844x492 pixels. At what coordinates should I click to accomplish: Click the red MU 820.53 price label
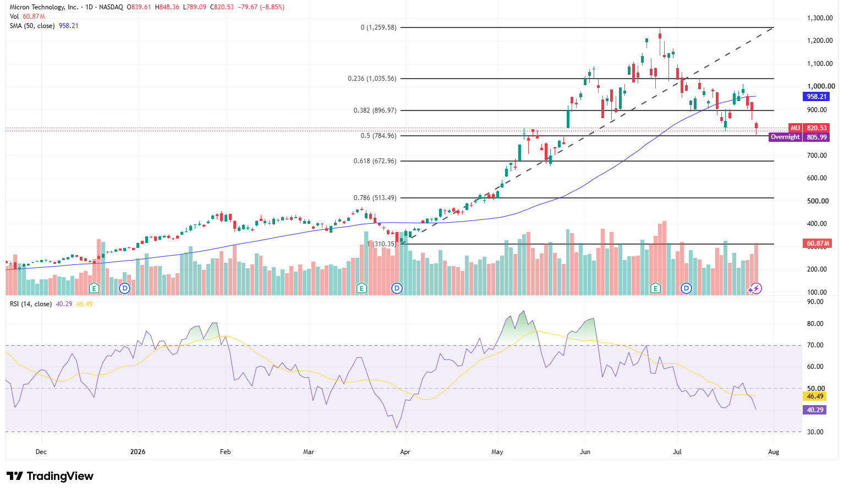coord(809,128)
